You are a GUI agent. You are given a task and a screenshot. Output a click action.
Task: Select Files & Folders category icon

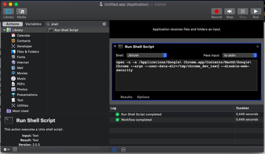[x=13, y=52]
